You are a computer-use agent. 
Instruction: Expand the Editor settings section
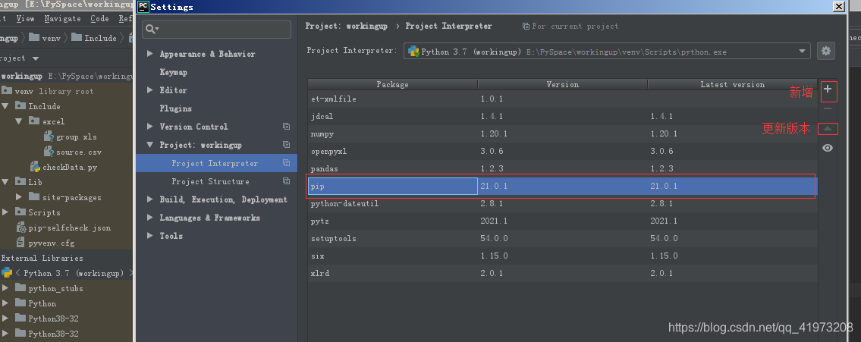[150, 90]
